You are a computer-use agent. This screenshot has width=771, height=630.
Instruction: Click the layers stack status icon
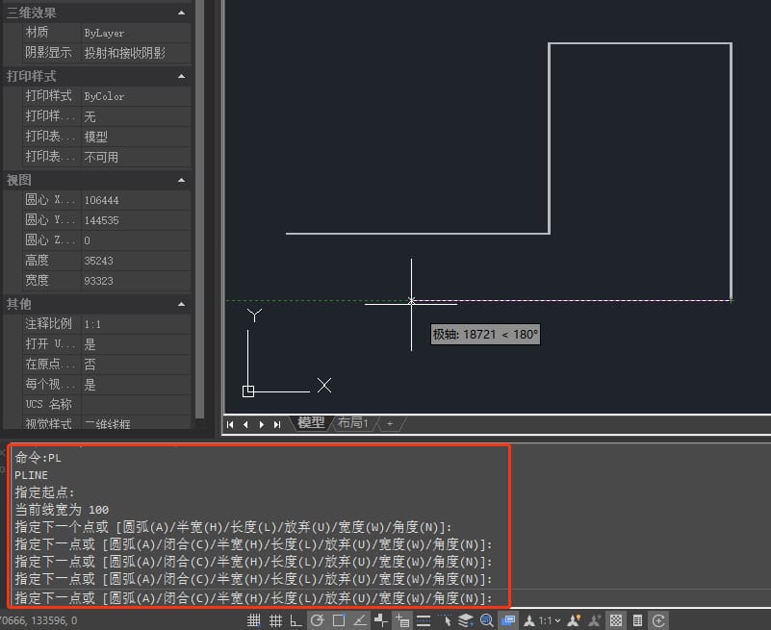[466, 620]
